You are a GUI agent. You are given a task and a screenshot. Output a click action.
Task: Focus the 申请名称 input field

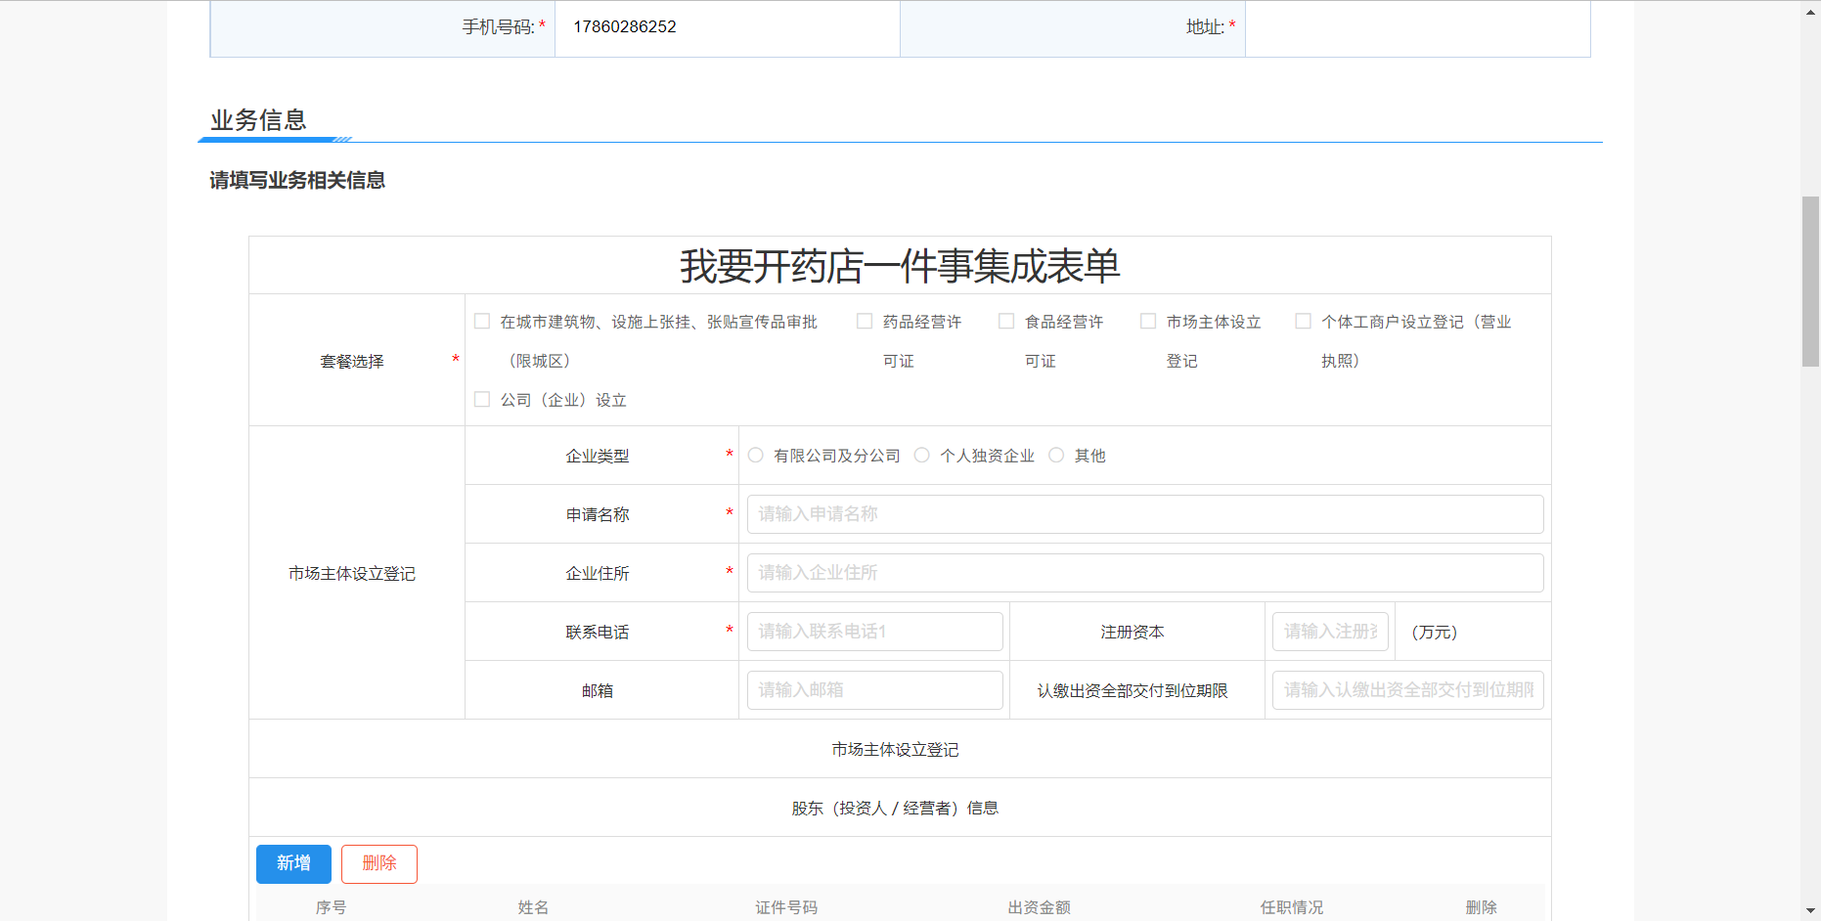point(1144,514)
